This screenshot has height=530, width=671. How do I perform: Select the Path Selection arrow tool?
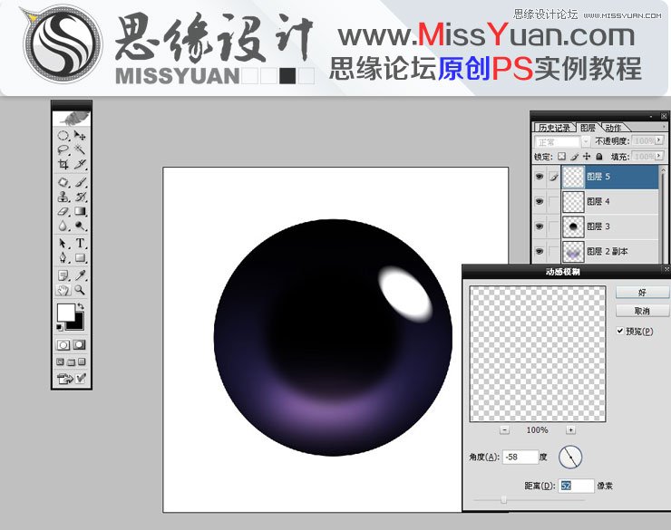pos(63,243)
